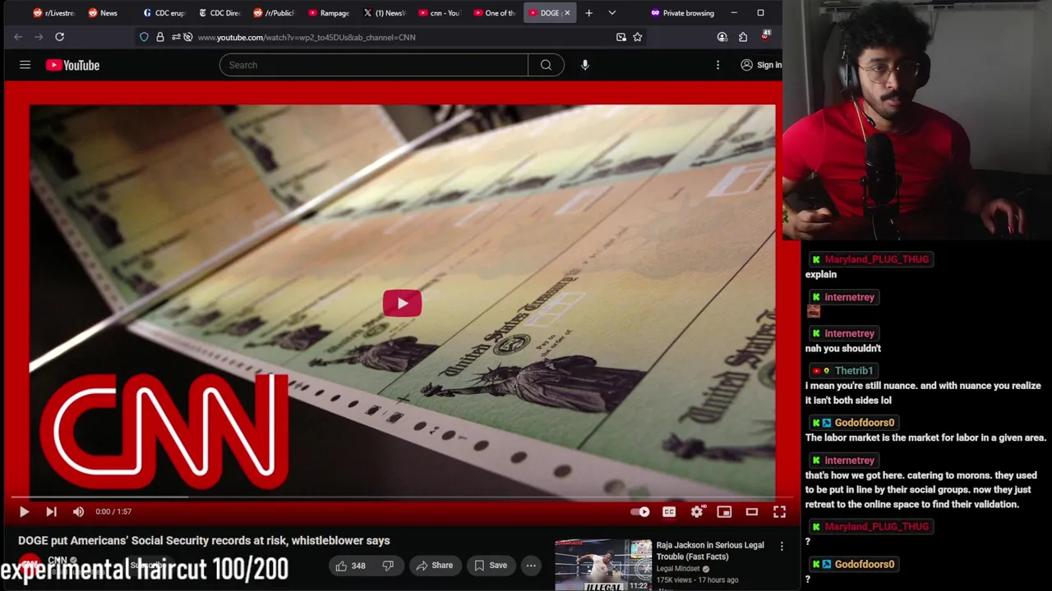Like the video with 348 likes
Screen dimensions: 1052x591
click(x=351, y=566)
